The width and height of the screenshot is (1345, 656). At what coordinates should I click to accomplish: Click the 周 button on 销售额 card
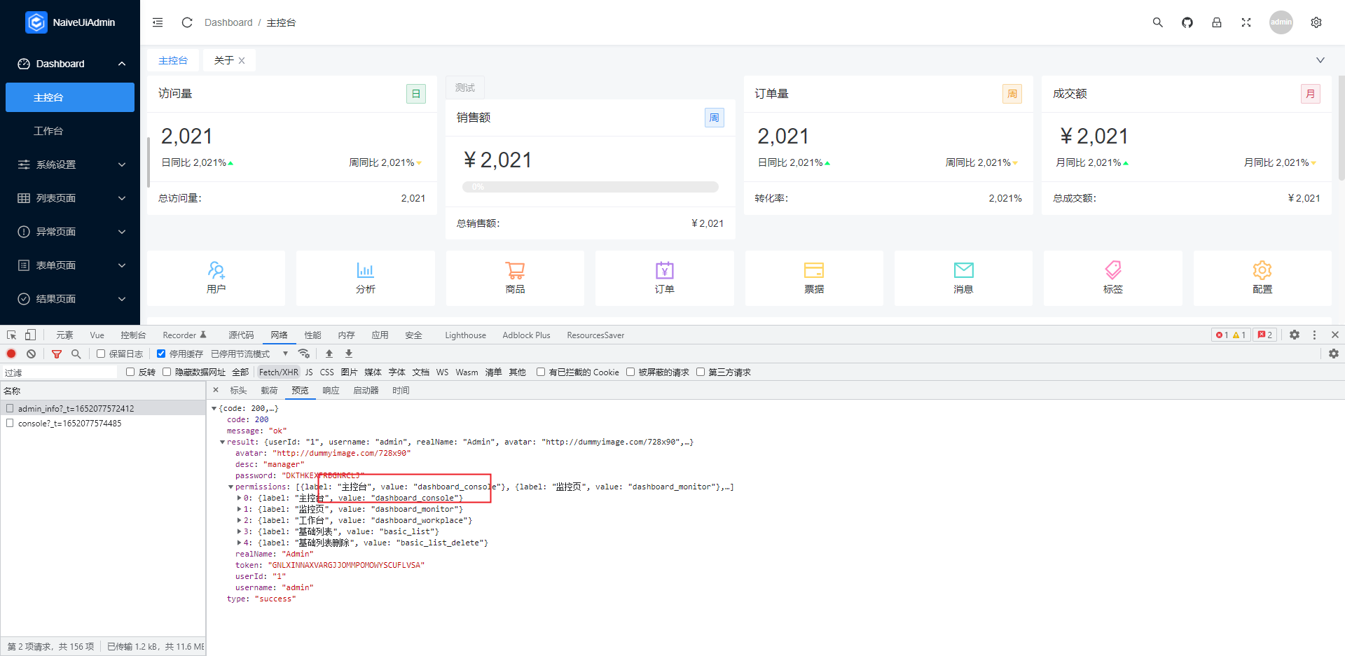pos(714,117)
